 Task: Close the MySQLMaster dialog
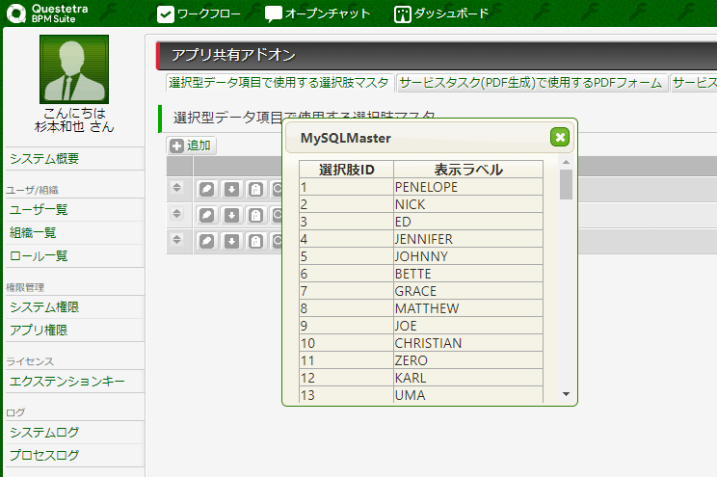[x=560, y=138]
